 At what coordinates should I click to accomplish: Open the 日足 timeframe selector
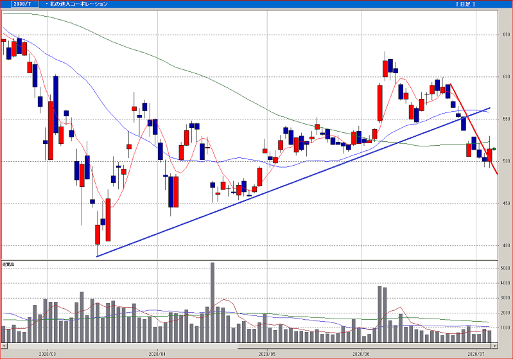click(x=464, y=4)
